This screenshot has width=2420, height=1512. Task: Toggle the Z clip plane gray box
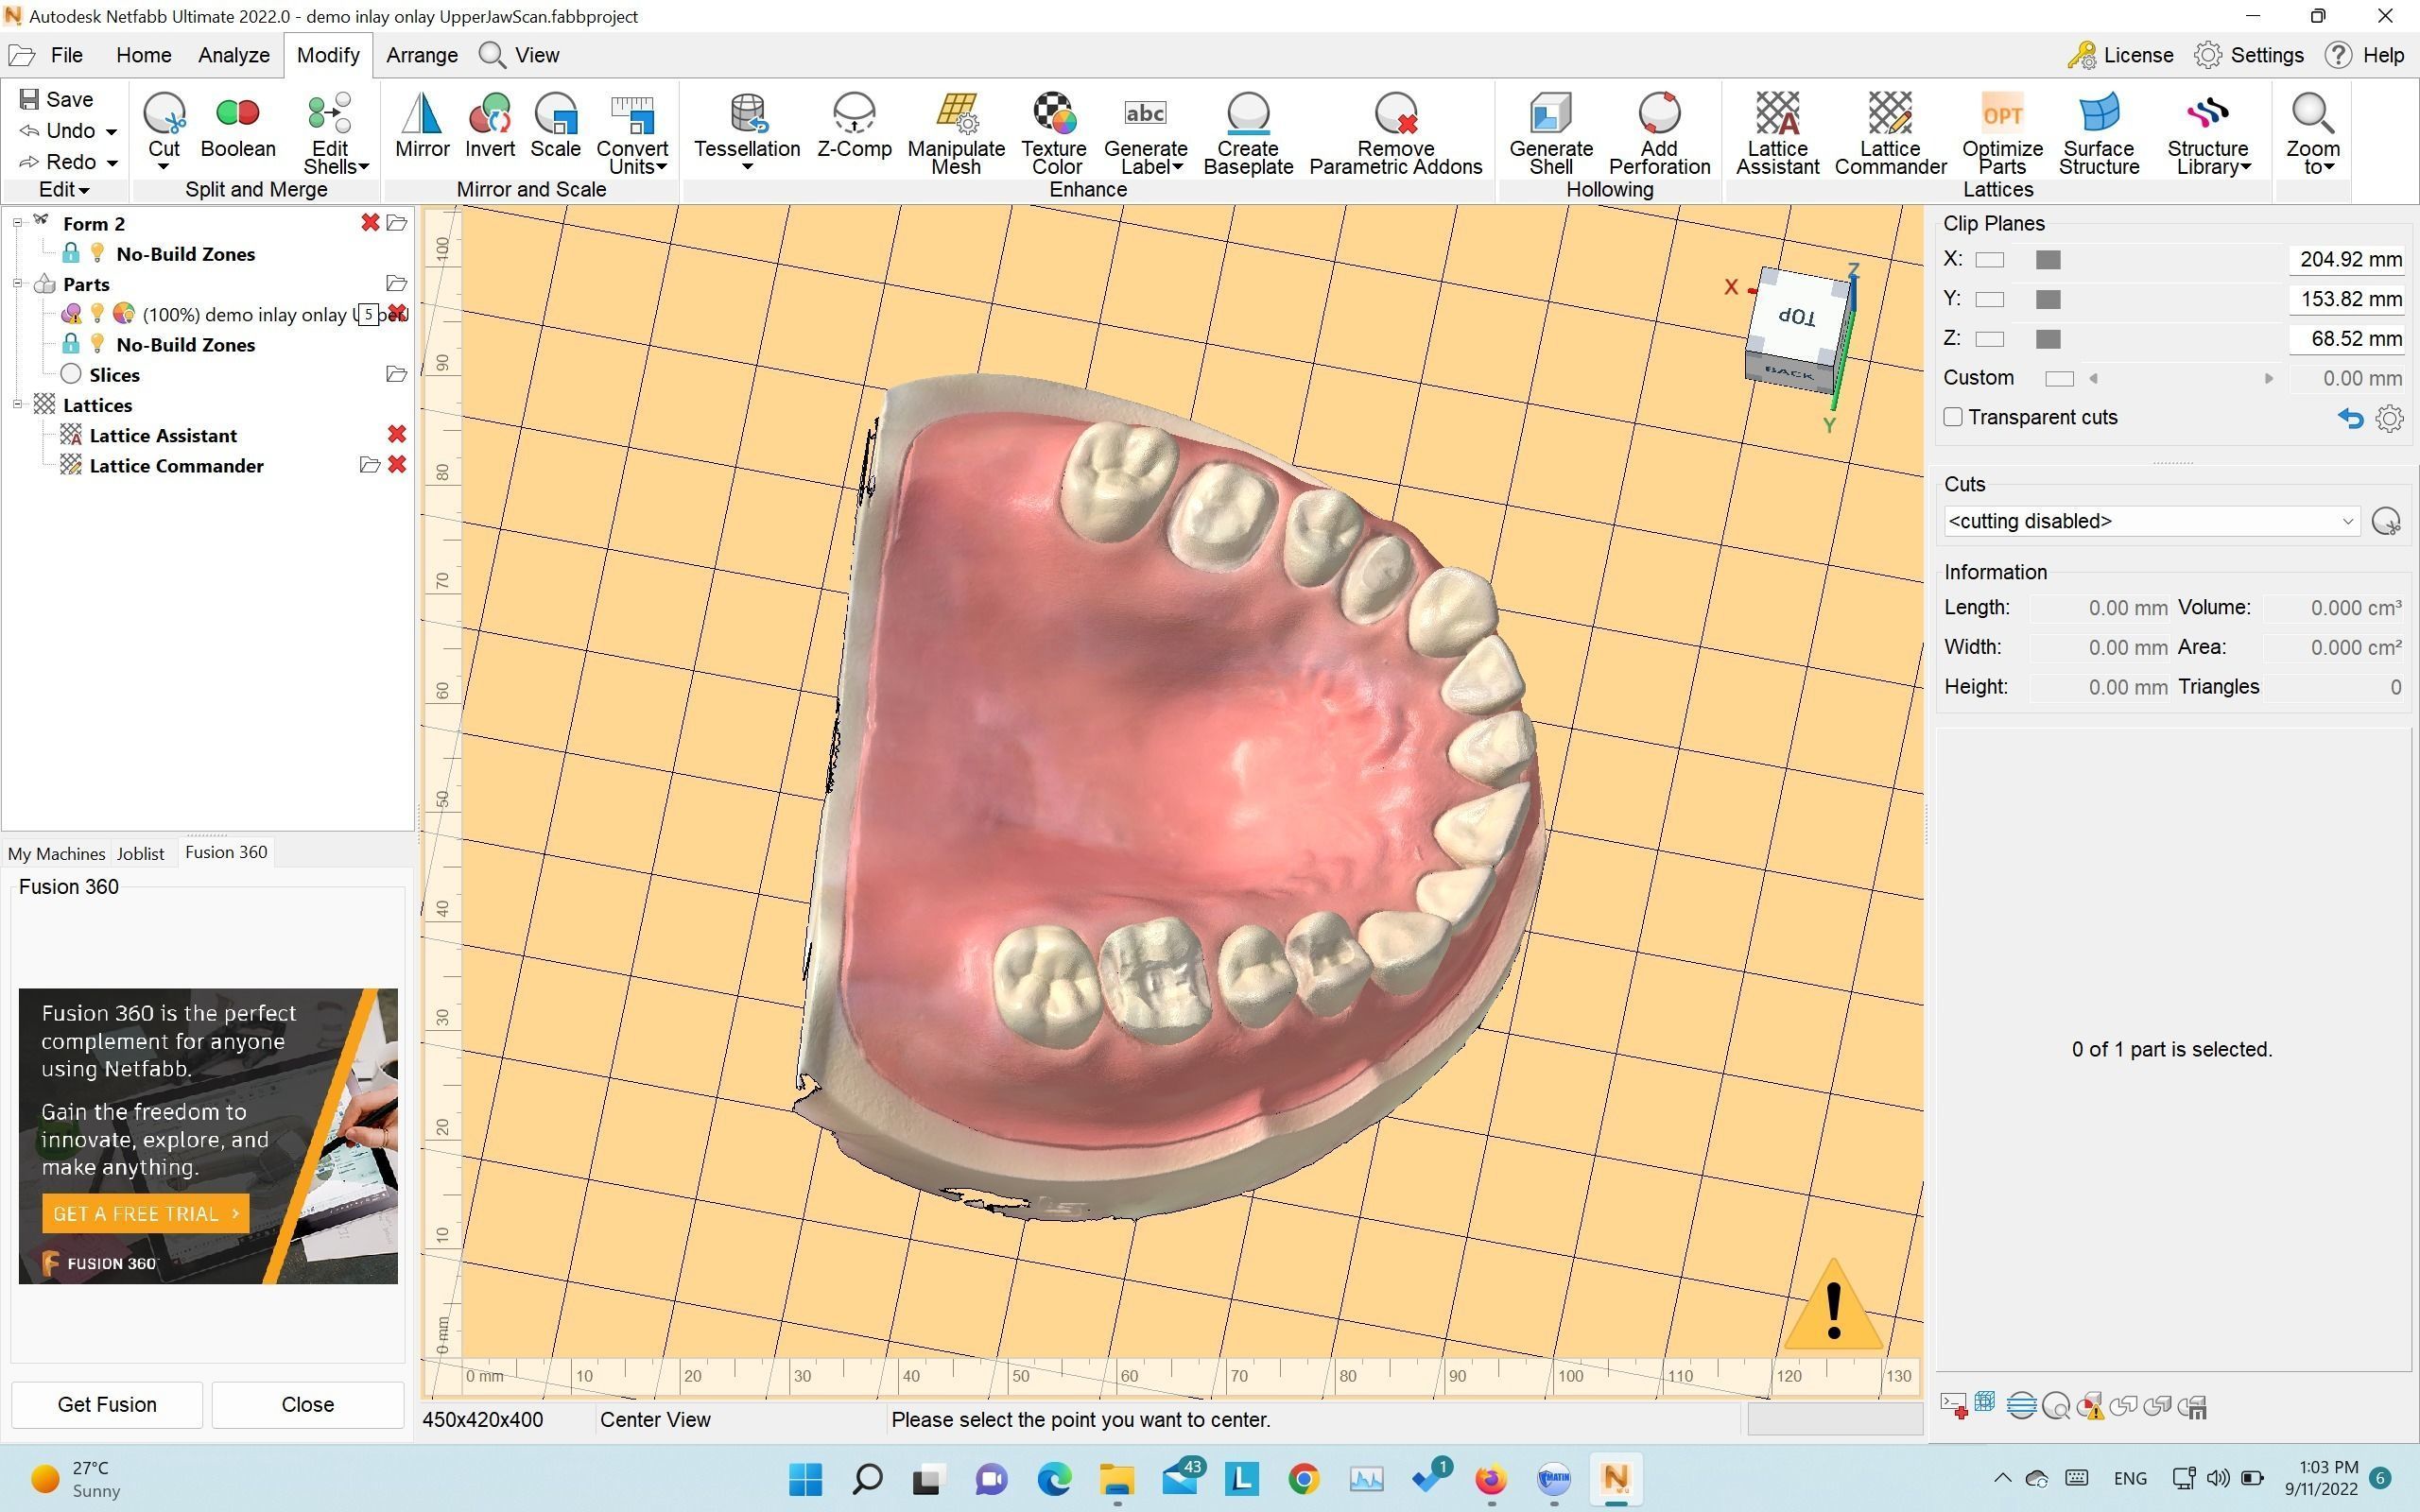coord(2048,339)
